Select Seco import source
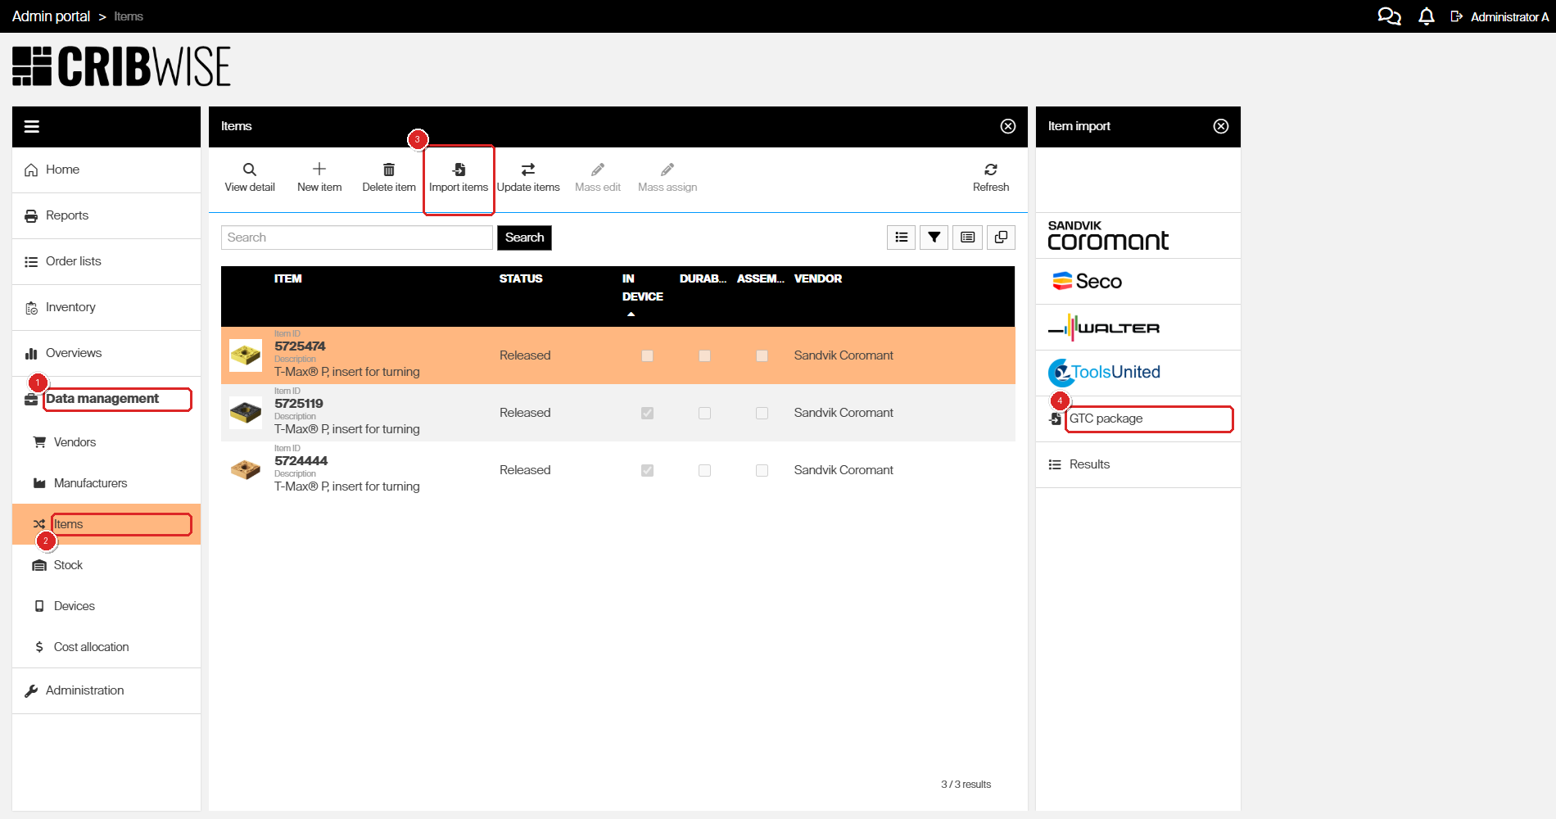Viewport: 1556px width, 819px height. point(1138,282)
